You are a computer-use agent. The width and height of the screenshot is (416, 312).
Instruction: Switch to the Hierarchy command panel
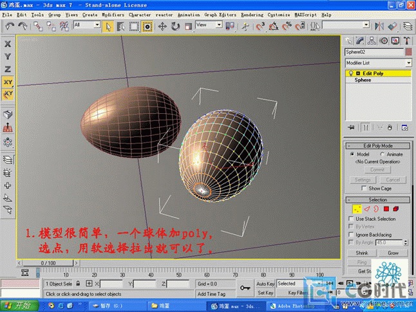pyautogui.click(x=372, y=41)
